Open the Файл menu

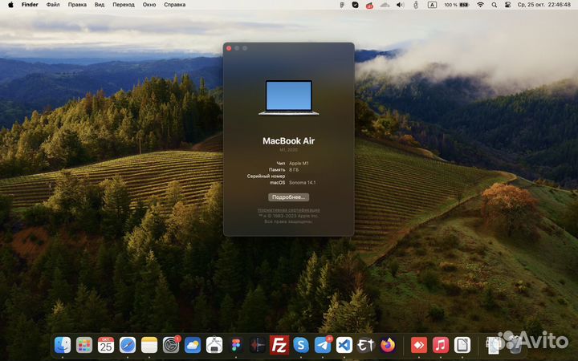(x=53, y=5)
